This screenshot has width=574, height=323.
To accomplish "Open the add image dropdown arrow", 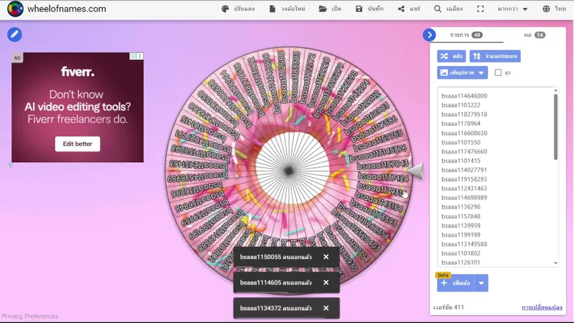I will (481, 73).
